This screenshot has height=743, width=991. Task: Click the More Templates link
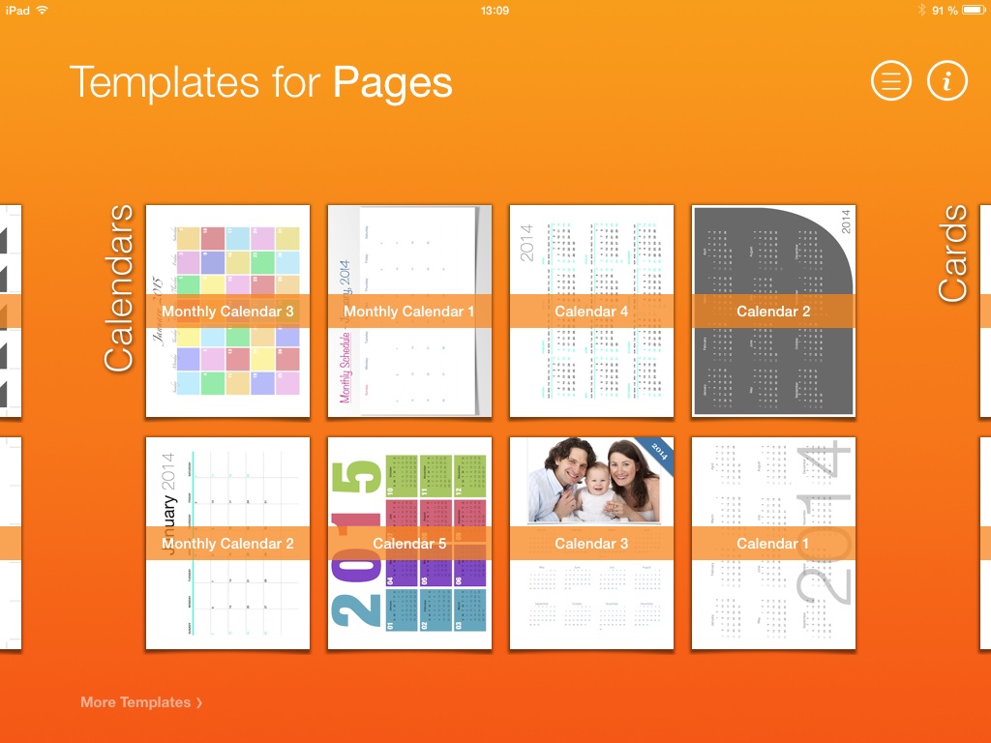pyautogui.click(x=135, y=702)
